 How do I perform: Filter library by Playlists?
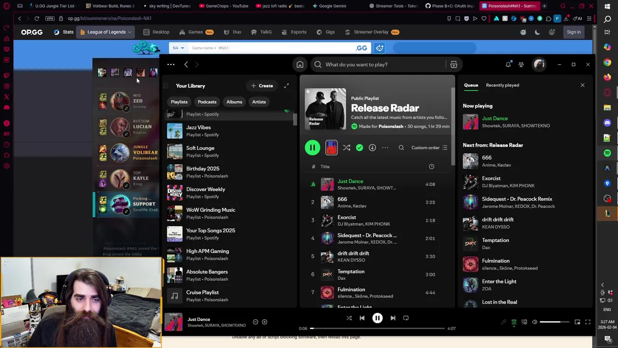pos(179,102)
